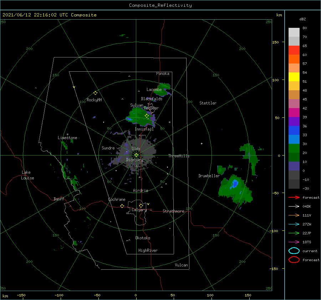Viewport: 321px width, 300px height.
Task: Click the Banff town label
Action: coord(59,199)
